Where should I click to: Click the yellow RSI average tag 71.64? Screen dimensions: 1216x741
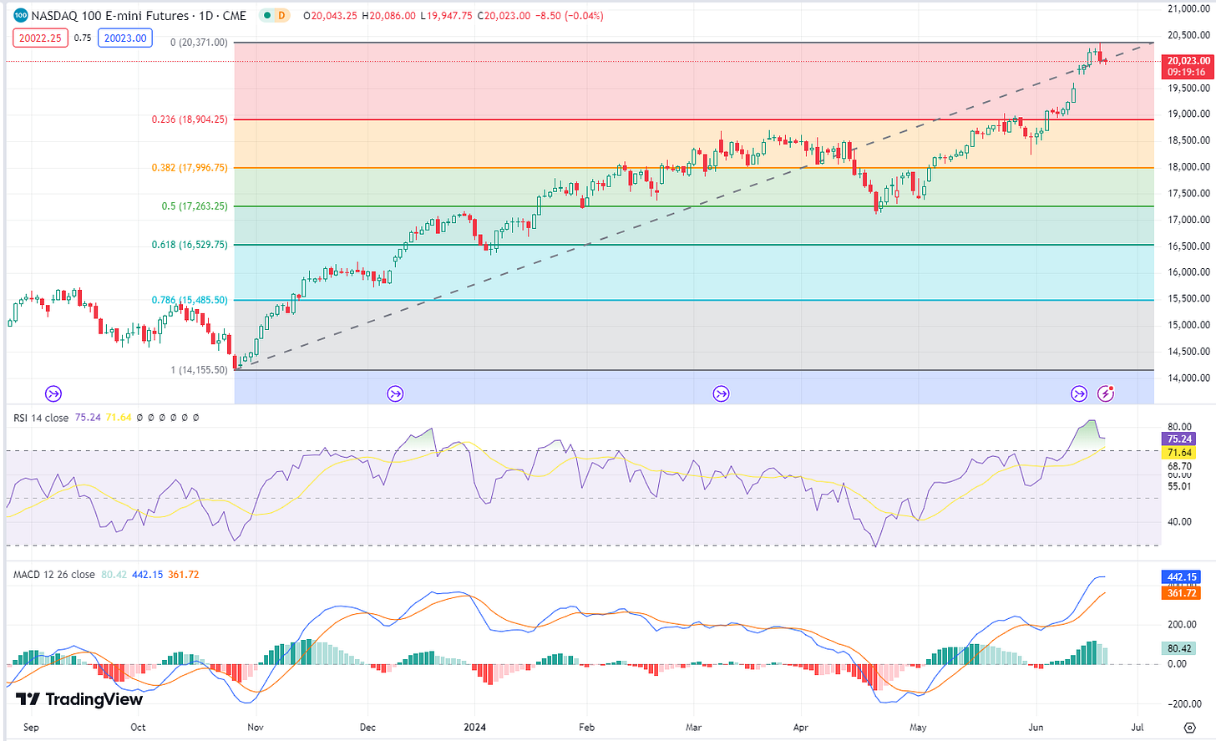coord(1179,453)
